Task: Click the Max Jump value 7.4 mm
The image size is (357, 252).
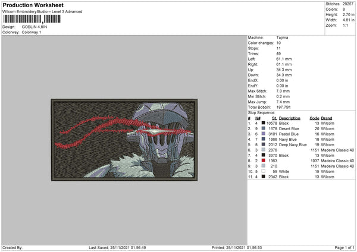Action: [x=283, y=102]
